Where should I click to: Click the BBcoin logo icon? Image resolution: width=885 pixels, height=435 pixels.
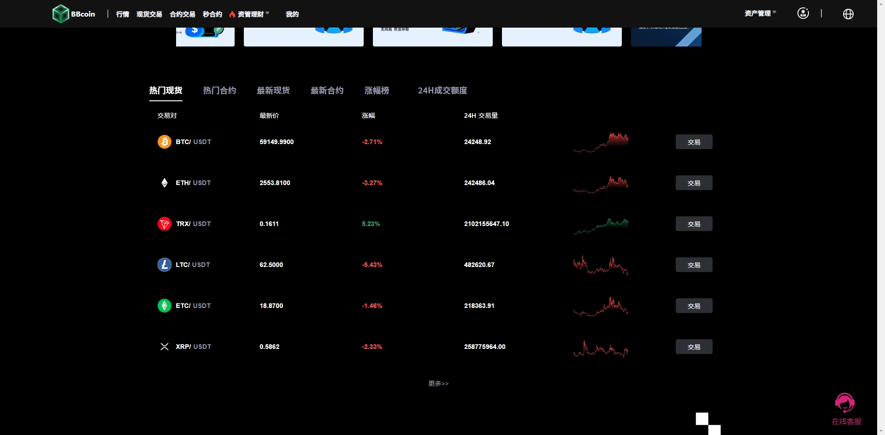tap(60, 13)
